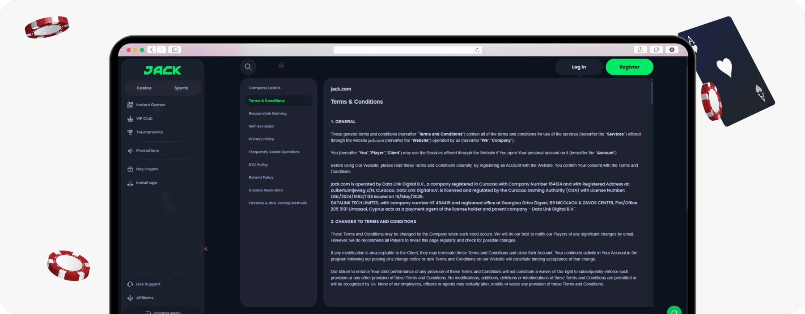Image resolution: width=805 pixels, height=314 pixels.
Task: Open KYC Policy page
Action: pos(258,165)
